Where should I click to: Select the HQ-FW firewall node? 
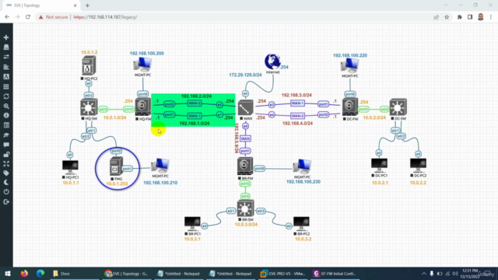(142, 107)
